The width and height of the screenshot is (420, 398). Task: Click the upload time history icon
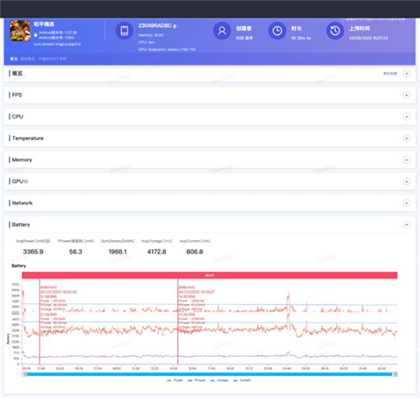pos(335,31)
